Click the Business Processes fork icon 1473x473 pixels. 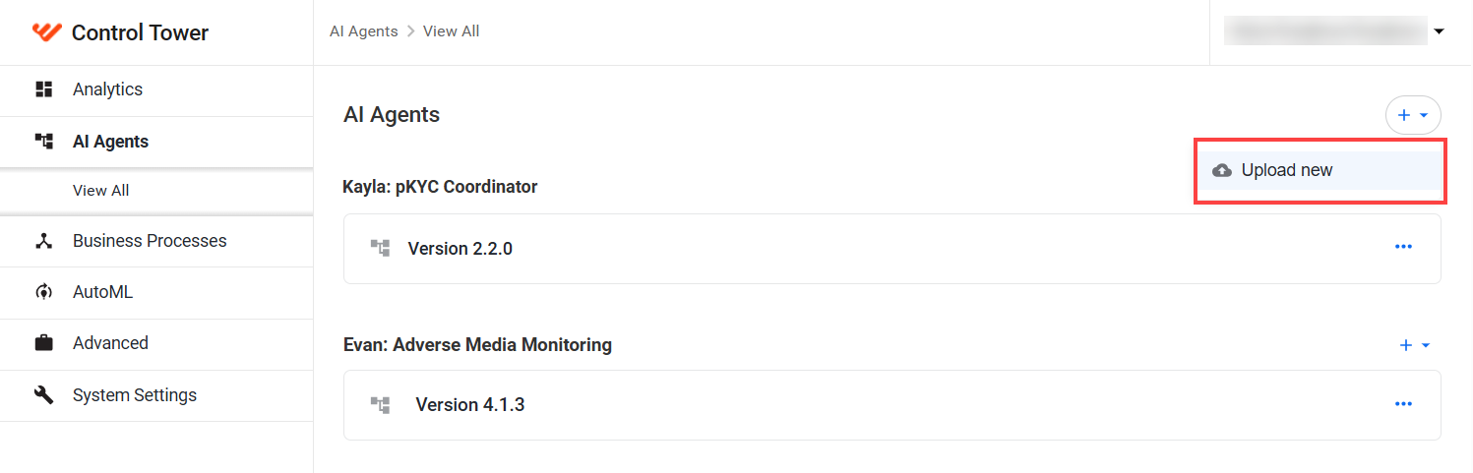click(x=43, y=241)
